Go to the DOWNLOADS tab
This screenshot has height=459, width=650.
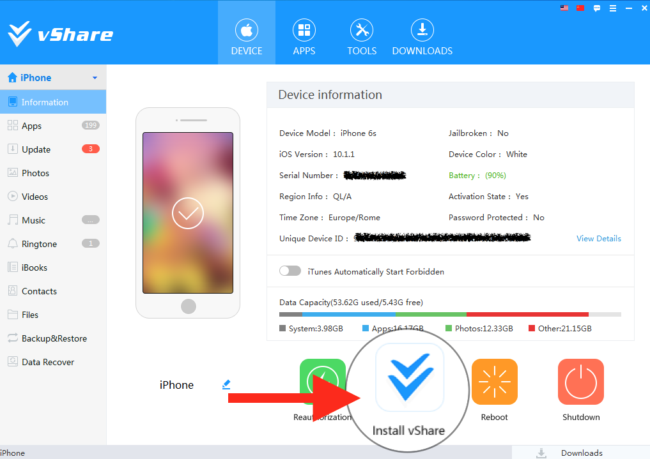(x=422, y=37)
